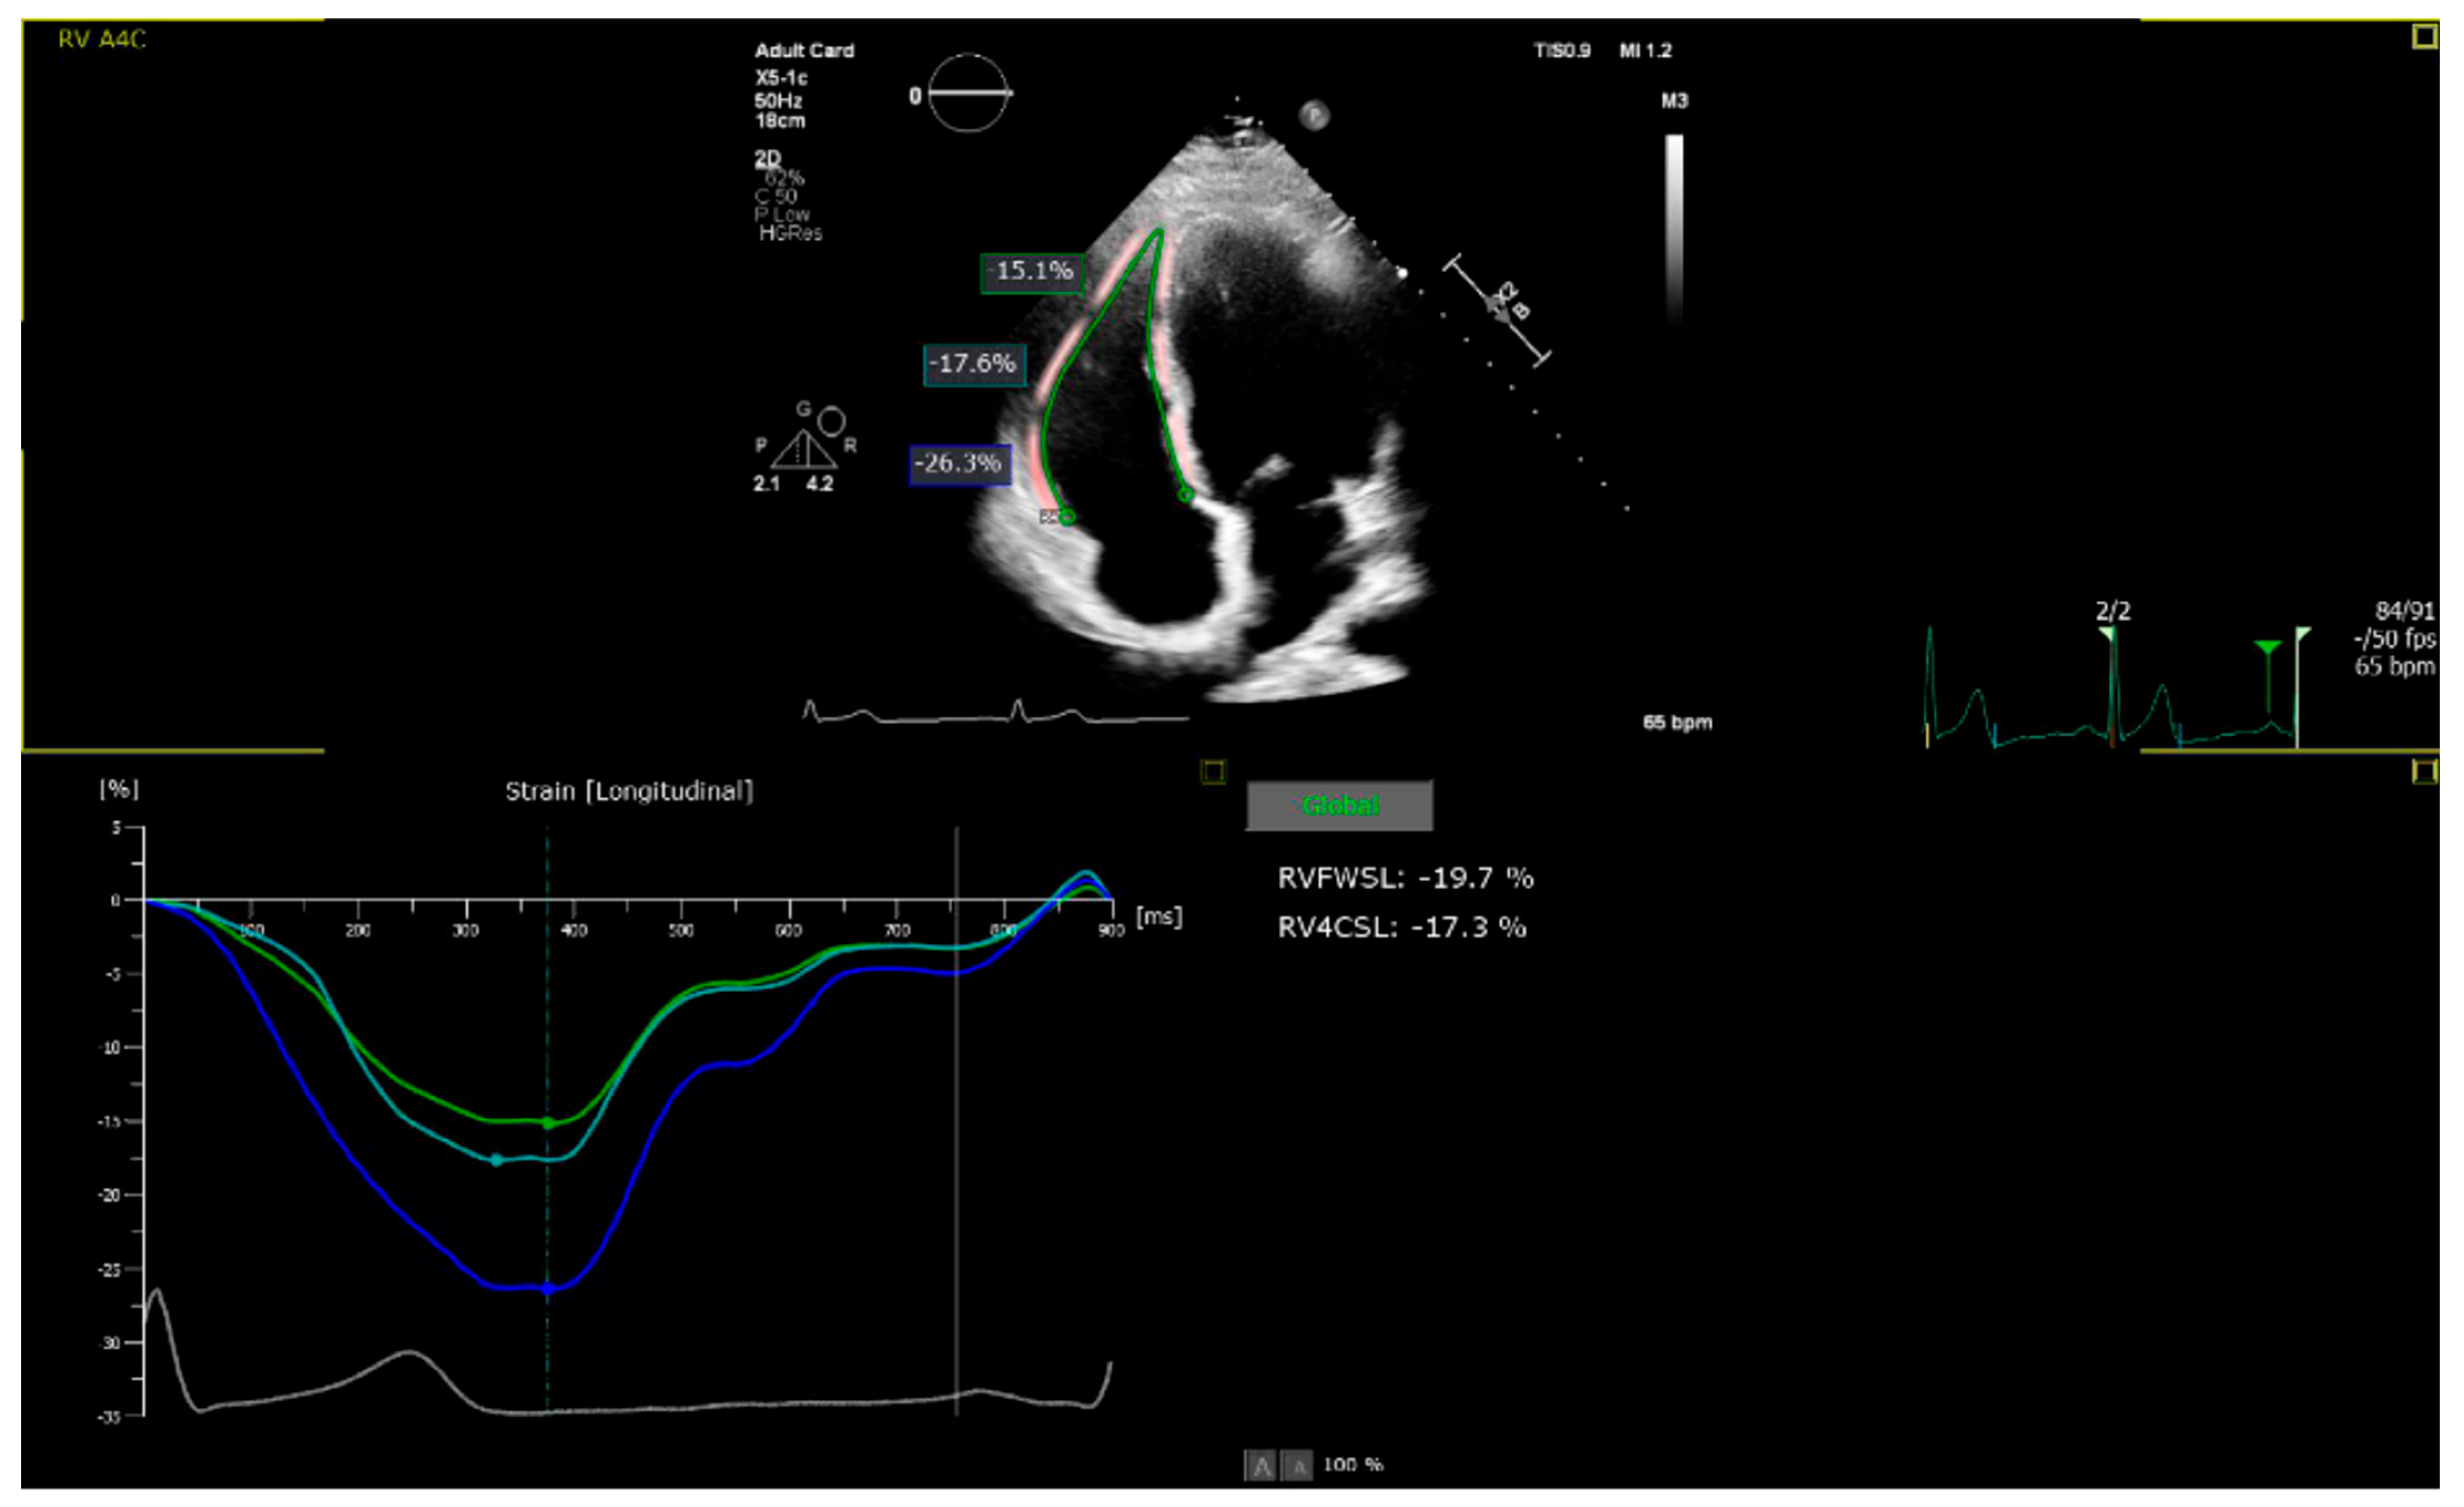Click the teal curve peak strain marker
The width and height of the screenshot is (2464, 1507).
[x=496, y=1160]
